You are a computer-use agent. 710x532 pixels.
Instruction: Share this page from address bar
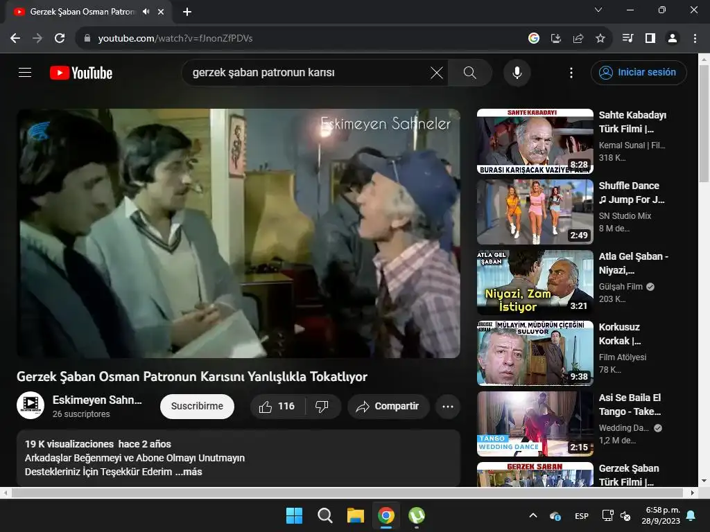pos(578,38)
